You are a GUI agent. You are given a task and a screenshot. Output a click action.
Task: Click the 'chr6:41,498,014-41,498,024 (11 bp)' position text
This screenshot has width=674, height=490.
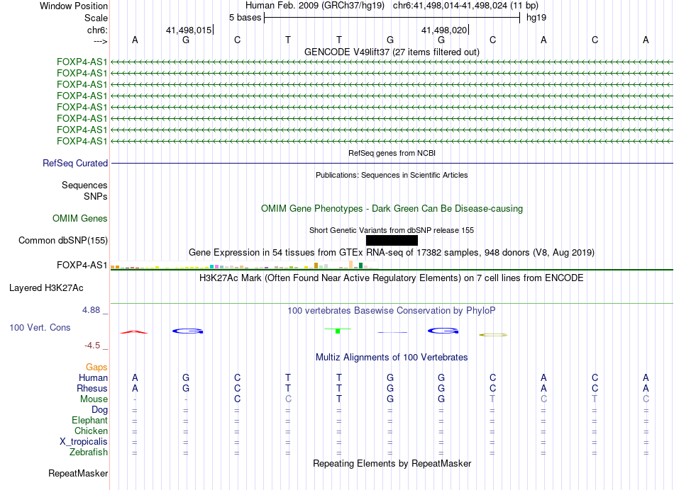[465, 6]
